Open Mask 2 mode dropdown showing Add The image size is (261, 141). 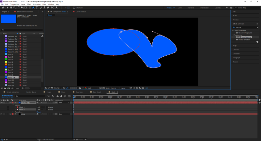41,110
